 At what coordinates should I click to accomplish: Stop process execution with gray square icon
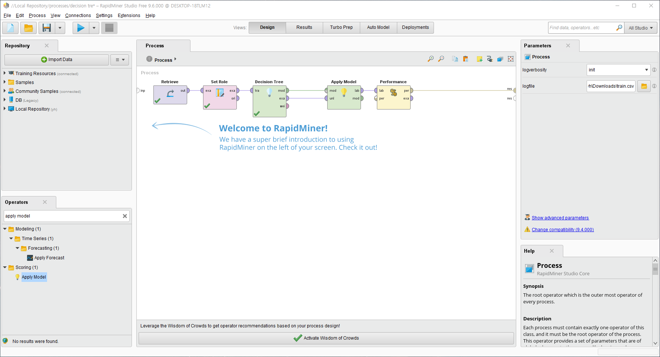pyautogui.click(x=109, y=28)
